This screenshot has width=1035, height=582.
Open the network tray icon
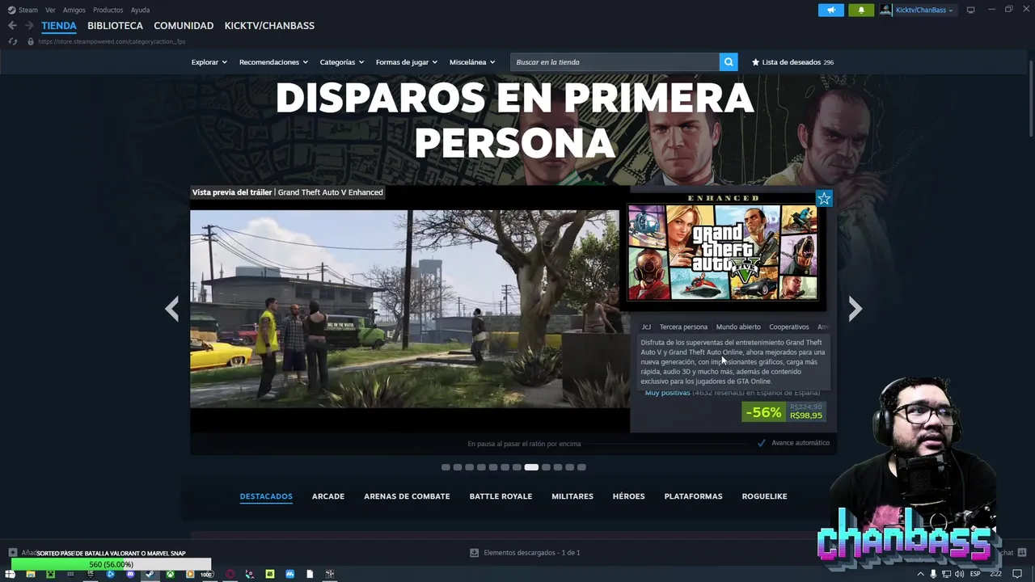(x=947, y=574)
